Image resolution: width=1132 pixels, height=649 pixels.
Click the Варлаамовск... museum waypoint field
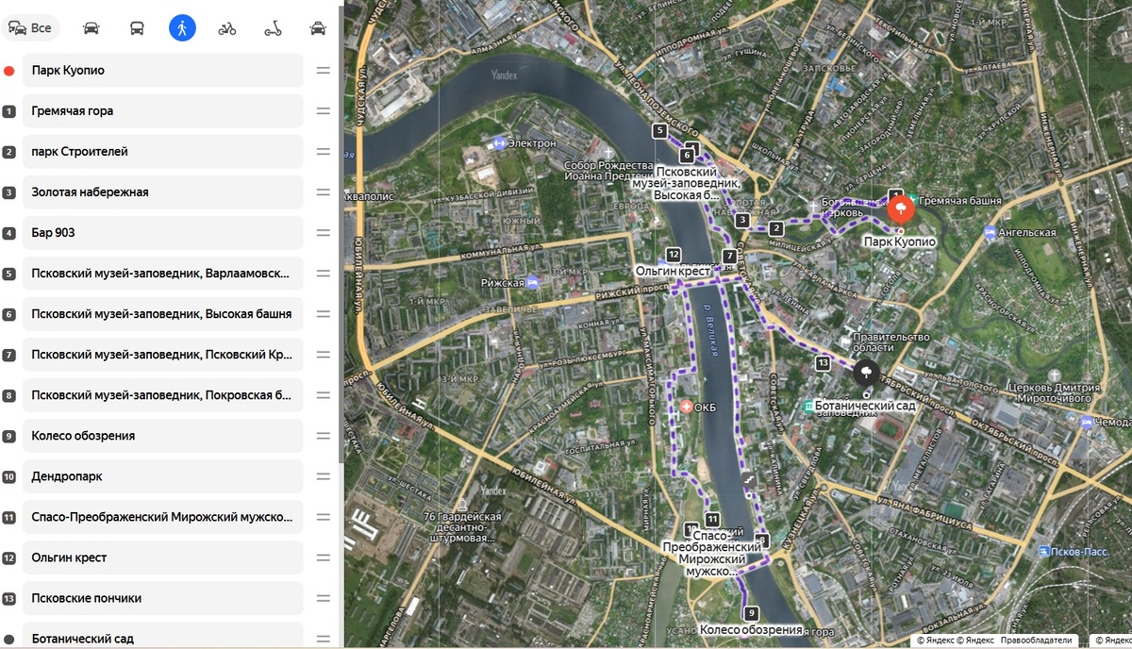tap(162, 274)
